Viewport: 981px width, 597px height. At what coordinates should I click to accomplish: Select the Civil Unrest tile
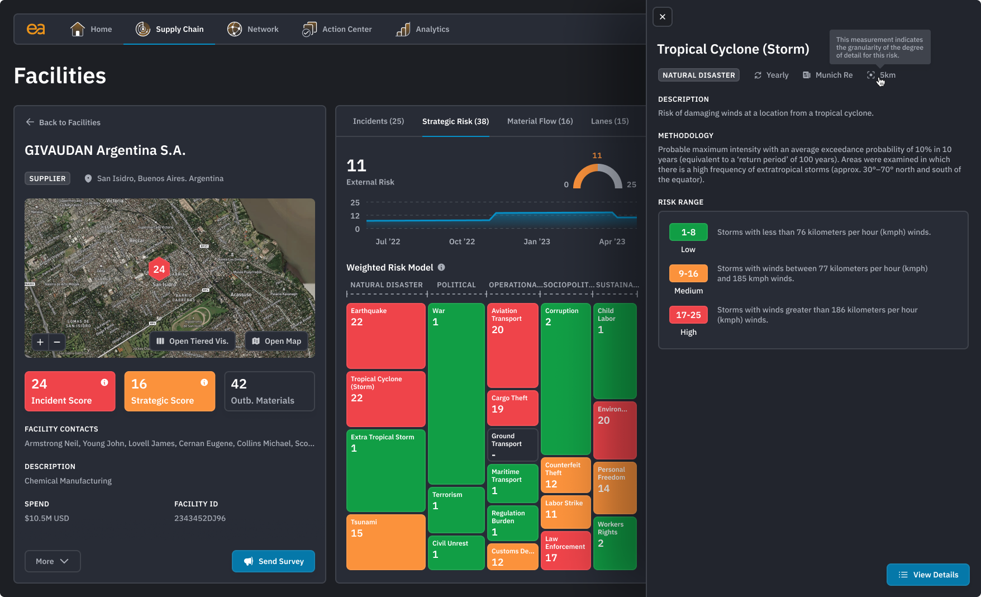(456, 553)
